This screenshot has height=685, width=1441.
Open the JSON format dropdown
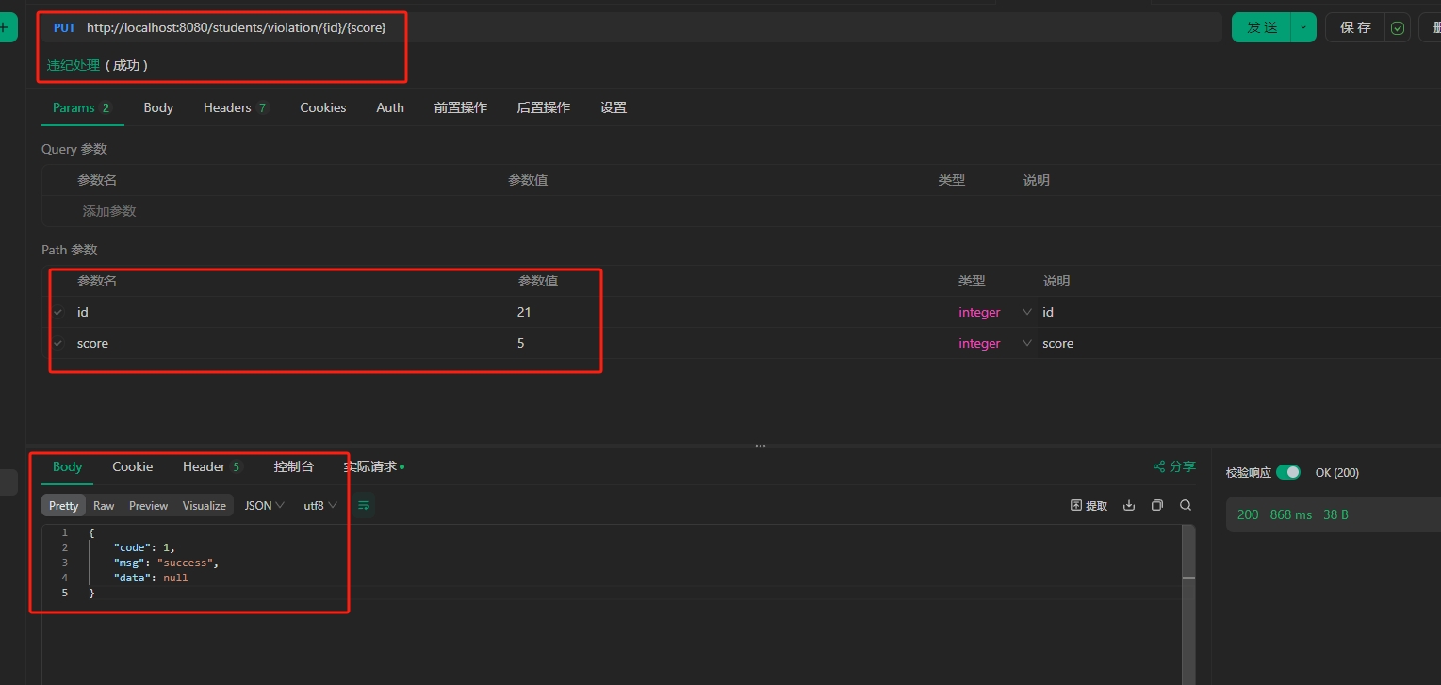pyautogui.click(x=264, y=506)
